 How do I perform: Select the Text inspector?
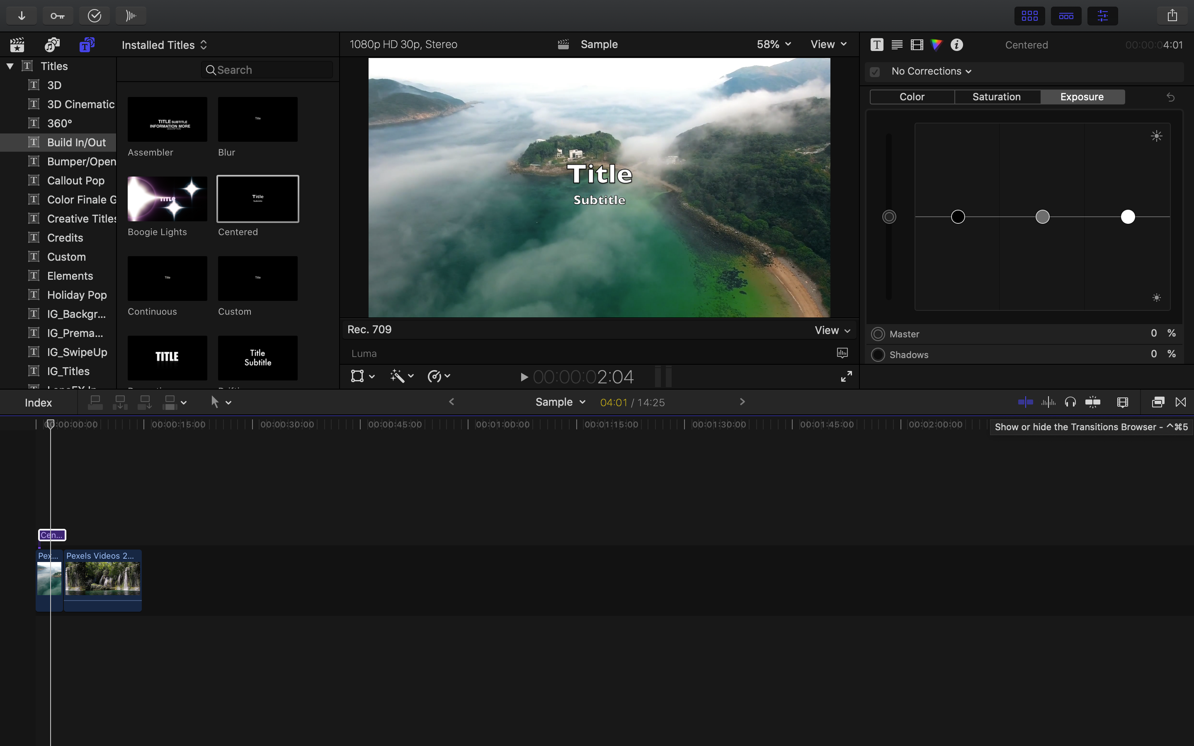[877, 44]
